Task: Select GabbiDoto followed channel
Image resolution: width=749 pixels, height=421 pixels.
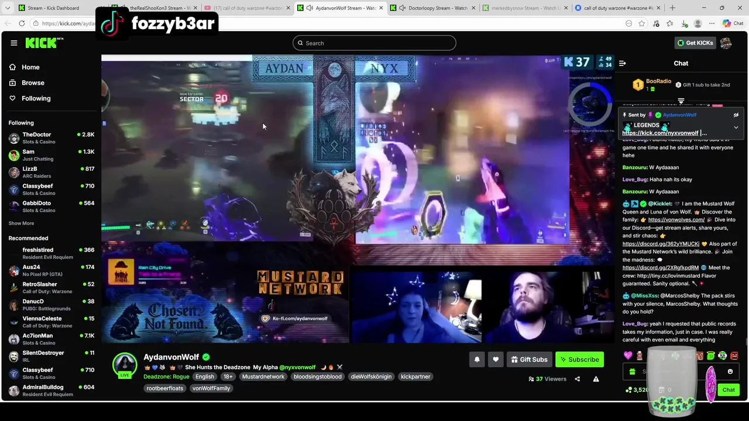Action: [x=51, y=206]
